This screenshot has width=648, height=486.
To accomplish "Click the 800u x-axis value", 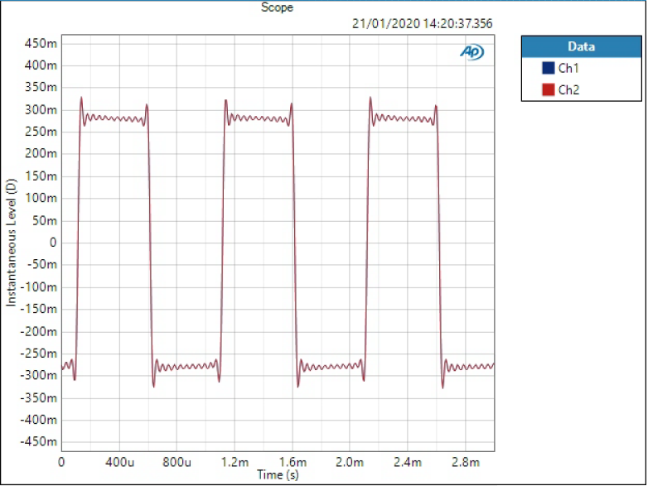I will tap(177, 462).
